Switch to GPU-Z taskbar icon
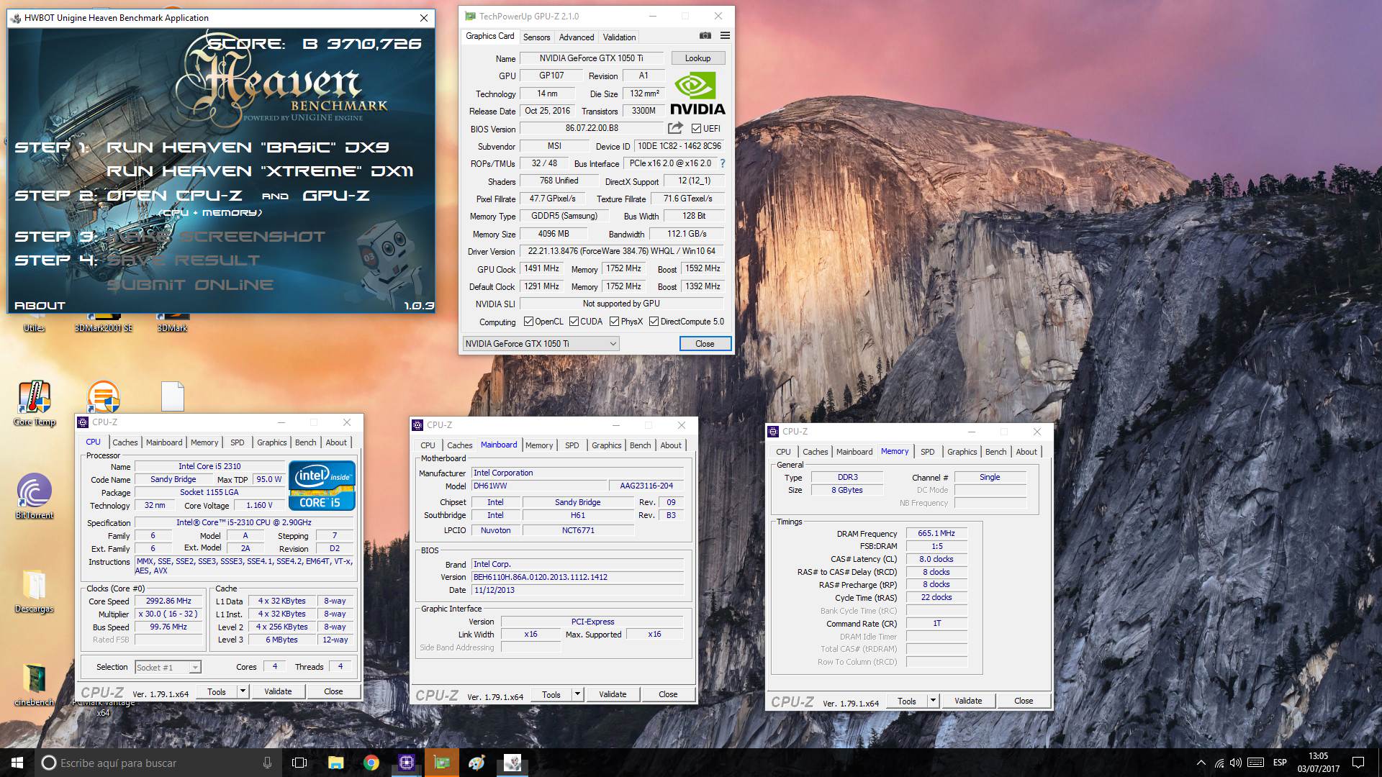The height and width of the screenshot is (777, 1382). click(442, 763)
